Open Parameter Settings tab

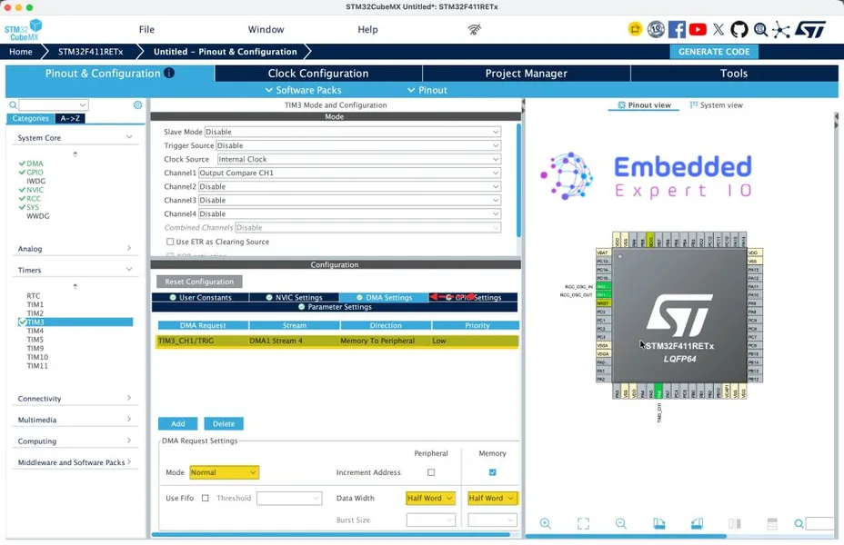coord(335,307)
